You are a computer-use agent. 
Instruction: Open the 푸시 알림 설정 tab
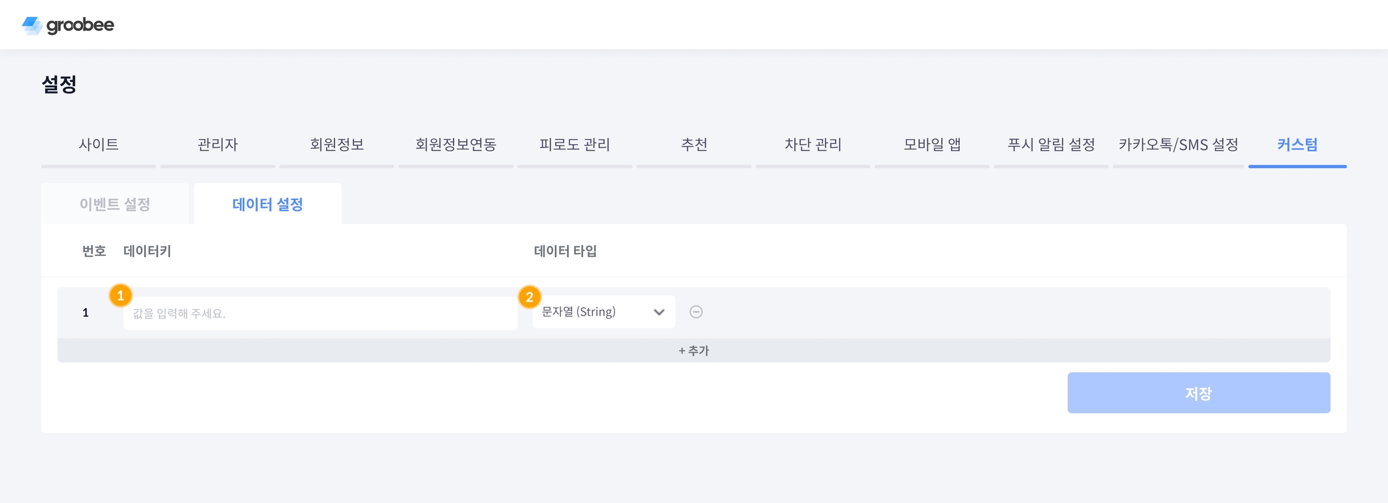point(1051,145)
